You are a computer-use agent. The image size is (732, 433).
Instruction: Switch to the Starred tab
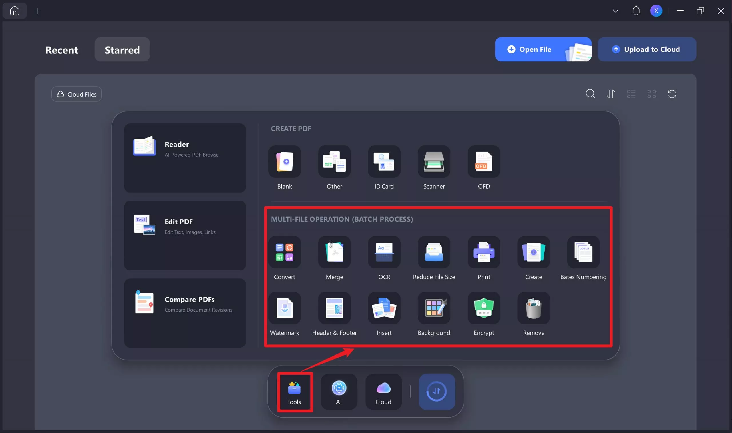[x=122, y=50]
